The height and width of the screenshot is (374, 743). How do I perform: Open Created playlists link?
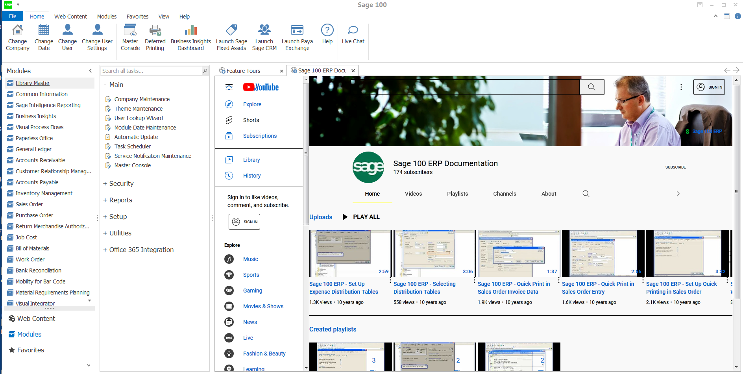(333, 329)
